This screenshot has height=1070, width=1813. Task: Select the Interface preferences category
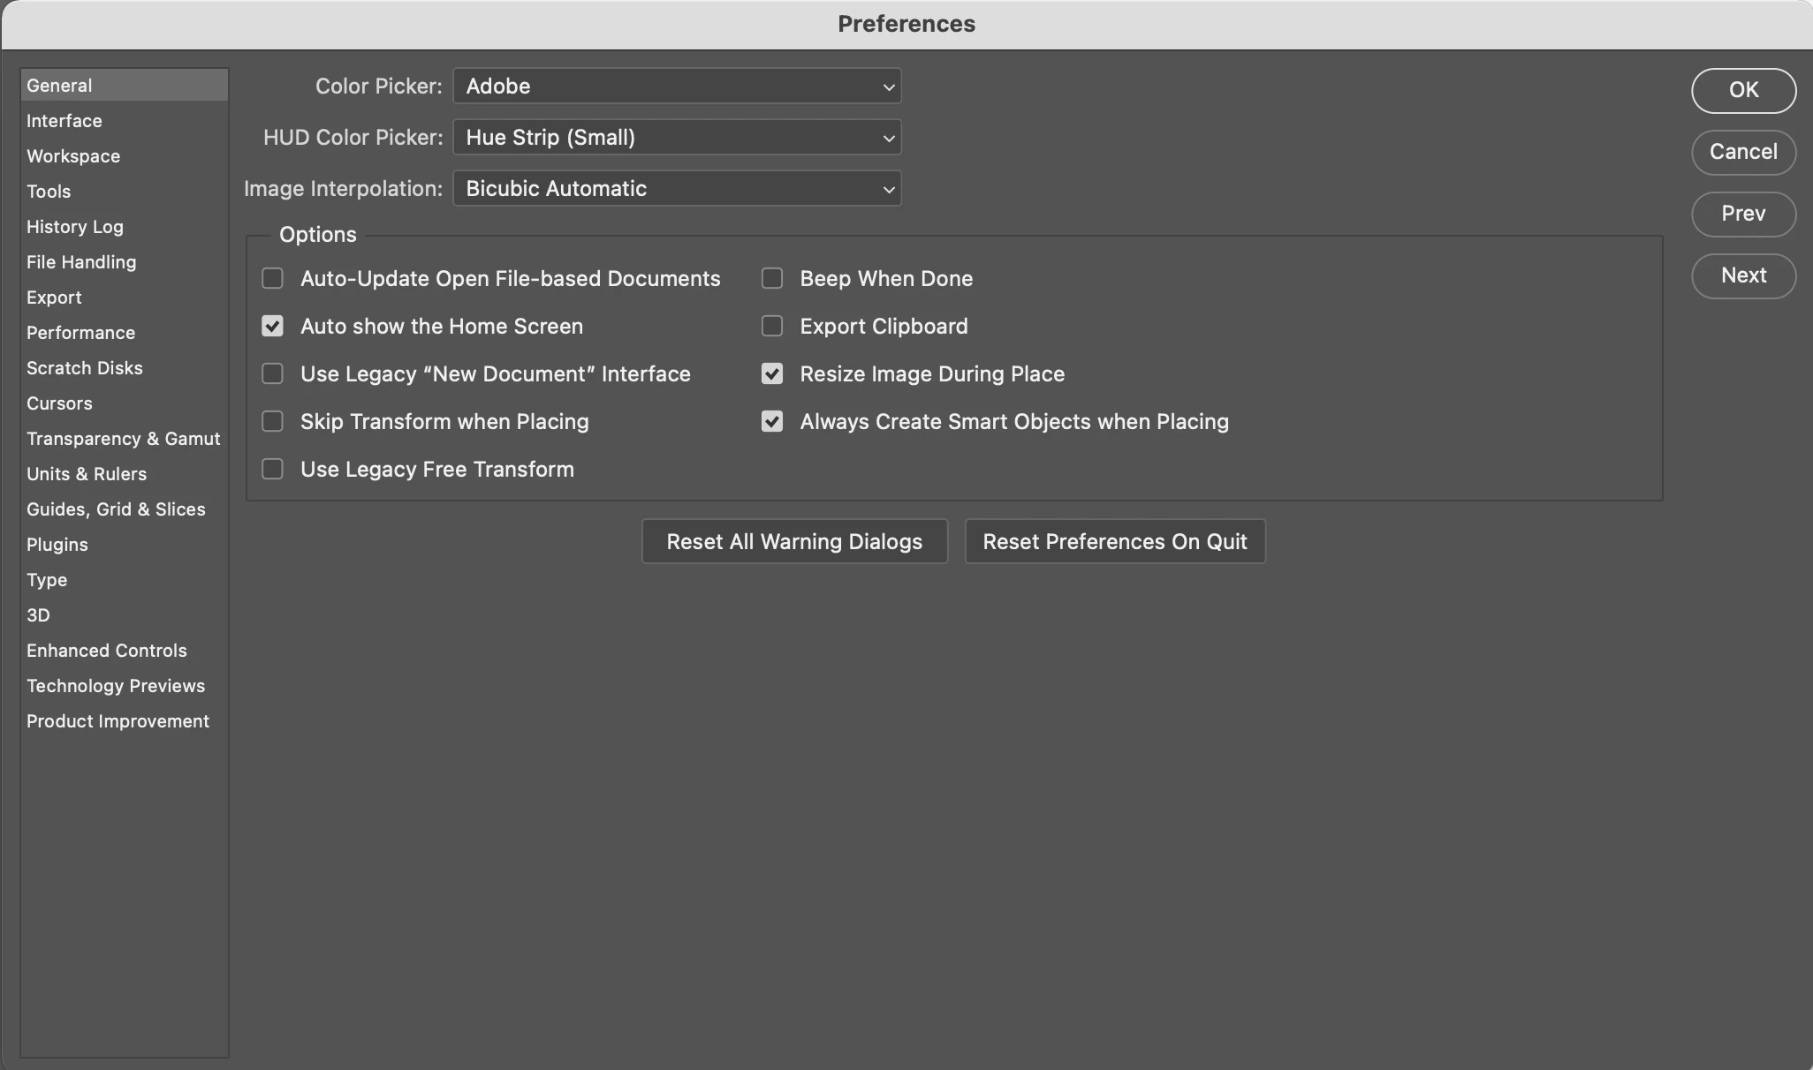click(x=64, y=121)
